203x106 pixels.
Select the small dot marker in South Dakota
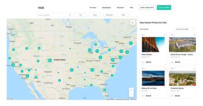point(70,49)
